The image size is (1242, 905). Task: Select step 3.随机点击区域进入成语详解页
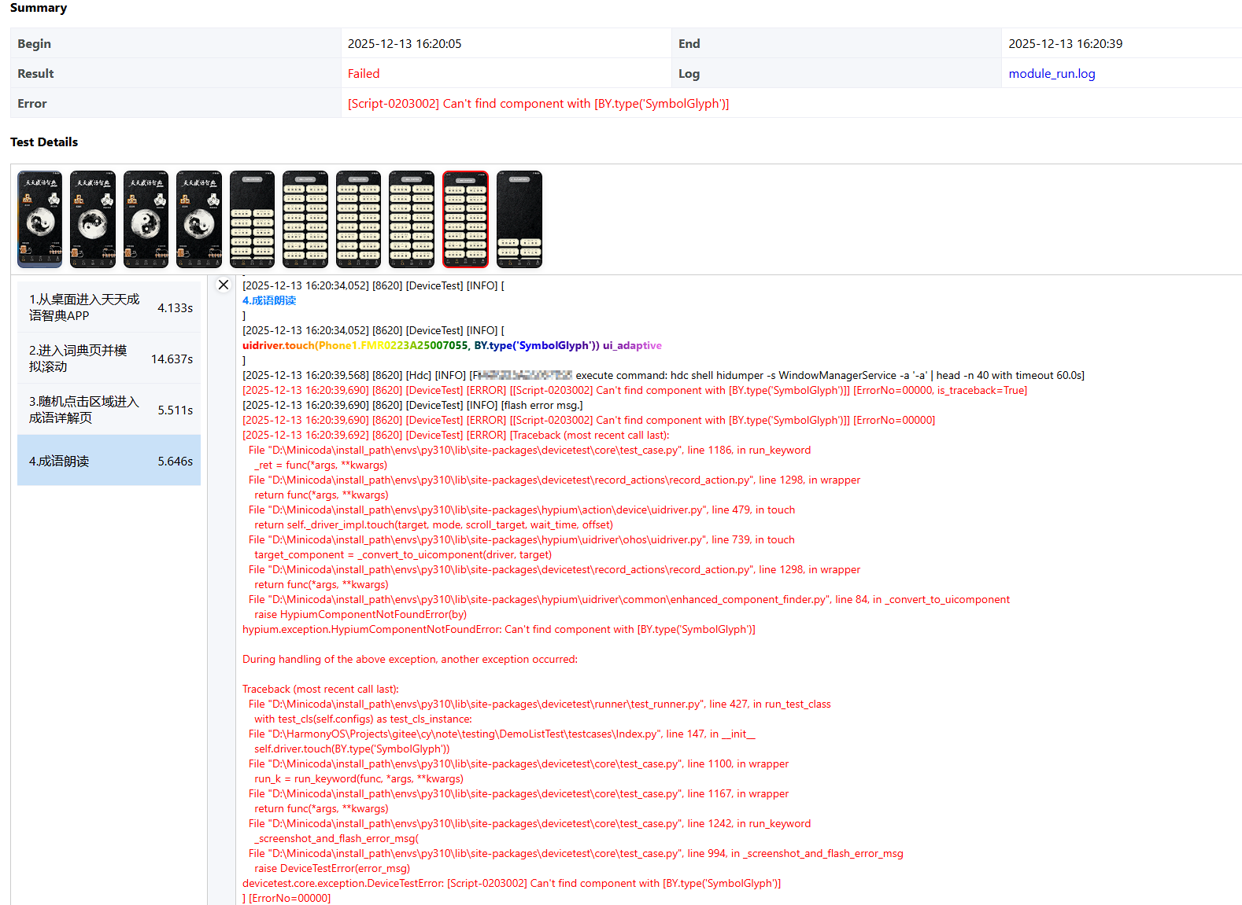[109, 410]
